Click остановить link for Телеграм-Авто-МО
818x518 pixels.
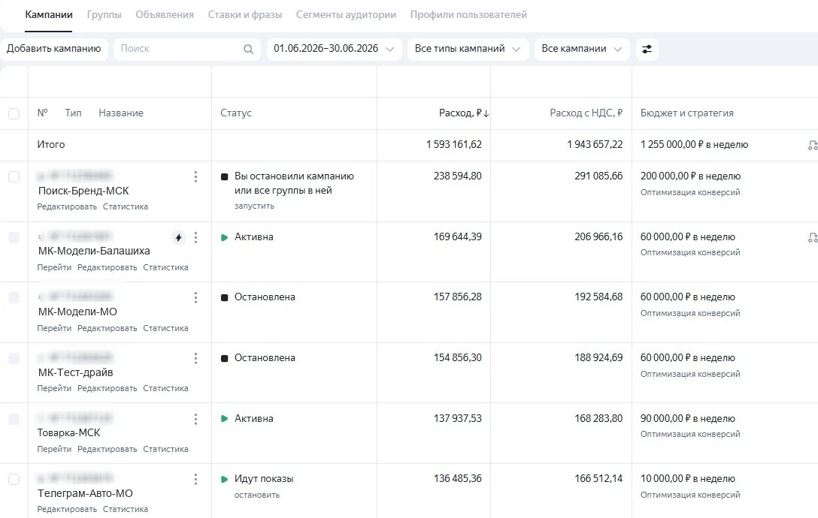(x=257, y=495)
